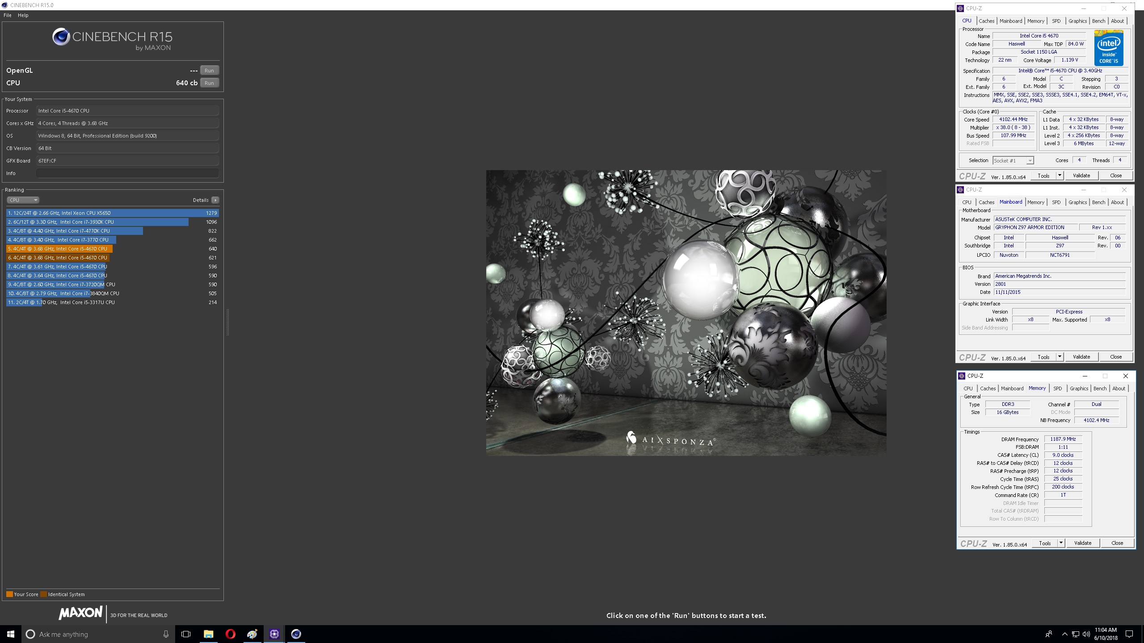The width and height of the screenshot is (1144, 643).
Task: Open the File menu in Cinebench
Action: (x=8, y=15)
